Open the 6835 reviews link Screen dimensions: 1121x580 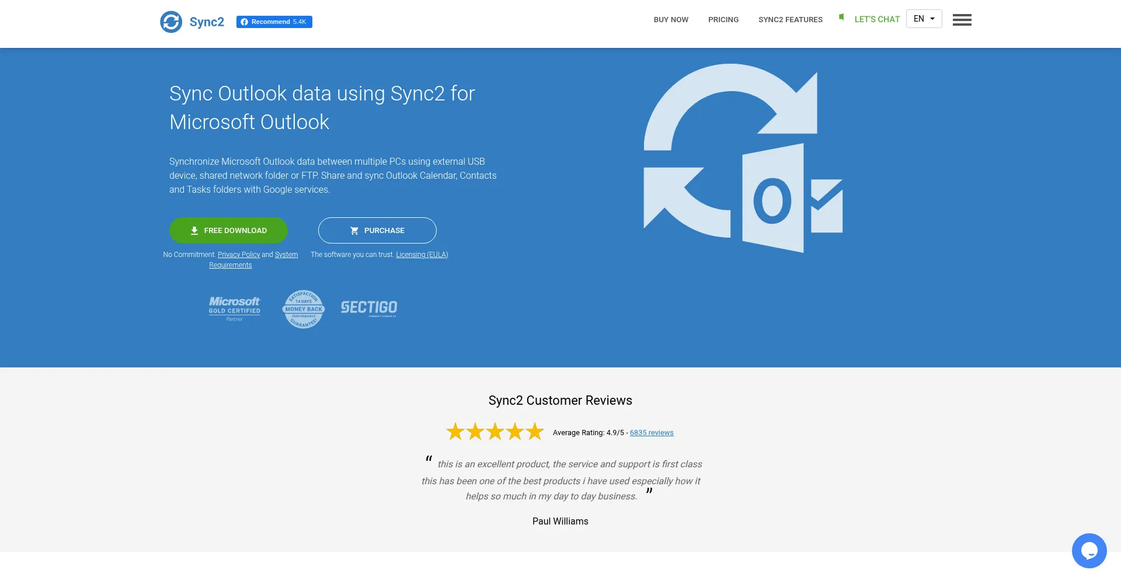[x=652, y=433]
